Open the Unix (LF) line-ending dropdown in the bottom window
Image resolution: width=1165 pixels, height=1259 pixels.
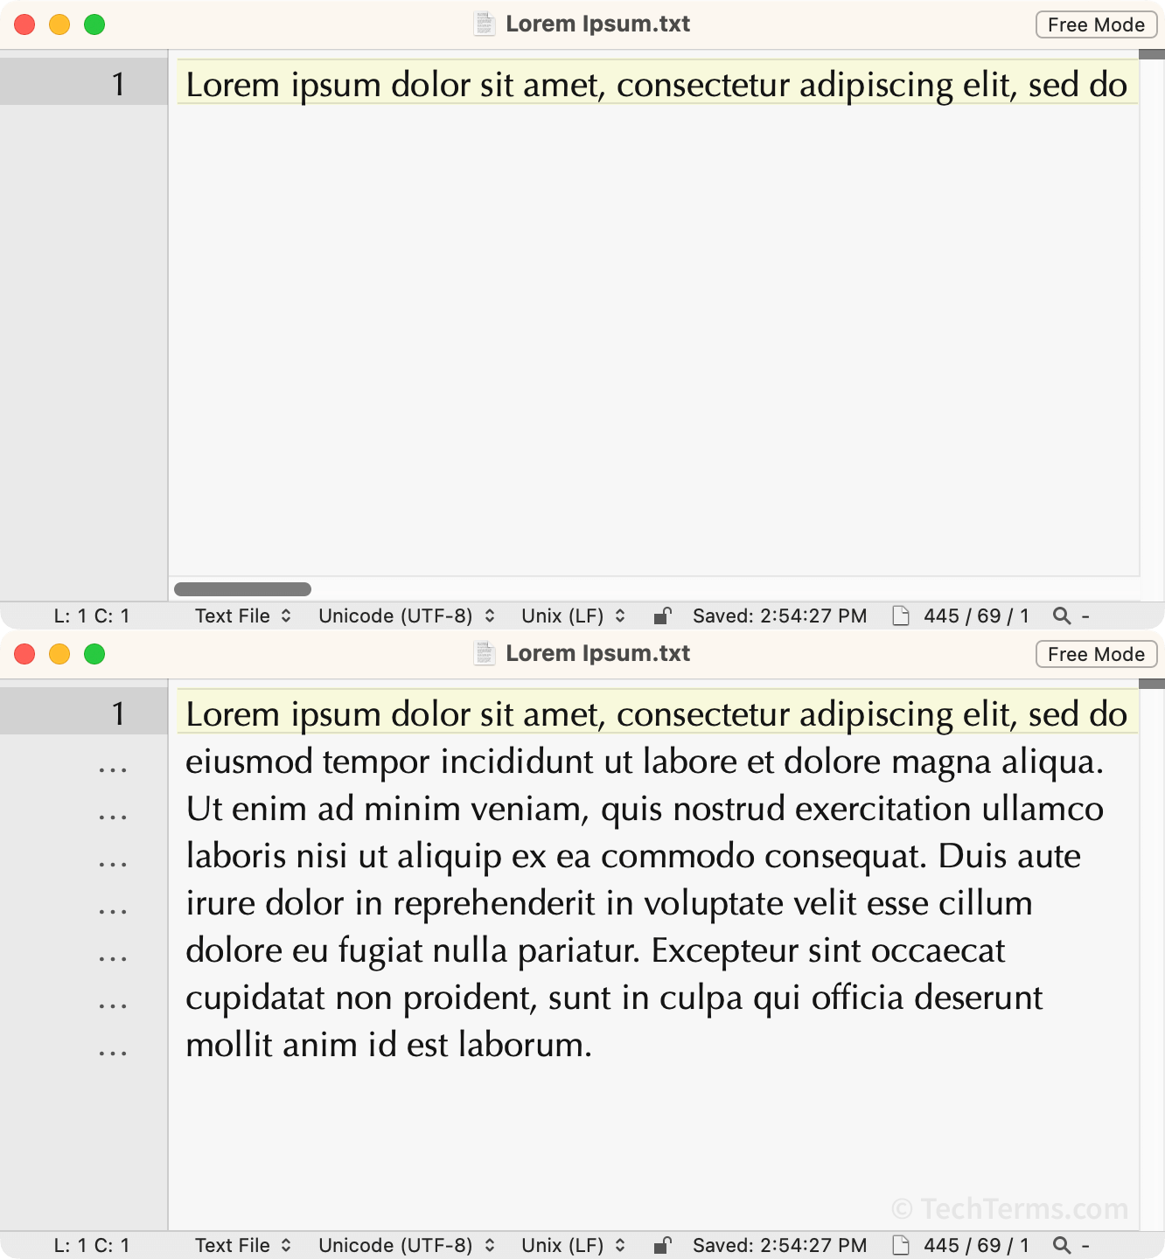(x=571, y=1245)
